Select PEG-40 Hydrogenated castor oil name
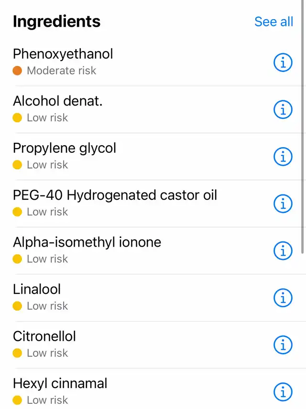This screenshot has height=409, width=306. pyautogui.click(x=115, y=195)
